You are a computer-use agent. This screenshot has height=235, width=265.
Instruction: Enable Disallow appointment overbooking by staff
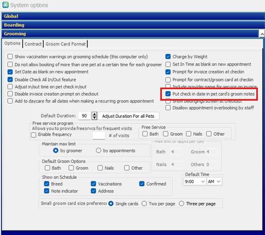(168, 108)
